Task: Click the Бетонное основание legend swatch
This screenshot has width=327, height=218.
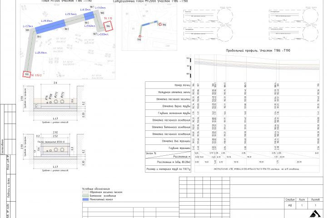Action: [85, 196]
